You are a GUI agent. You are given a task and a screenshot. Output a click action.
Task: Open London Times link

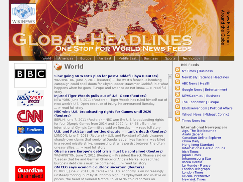tap(193, 172)
